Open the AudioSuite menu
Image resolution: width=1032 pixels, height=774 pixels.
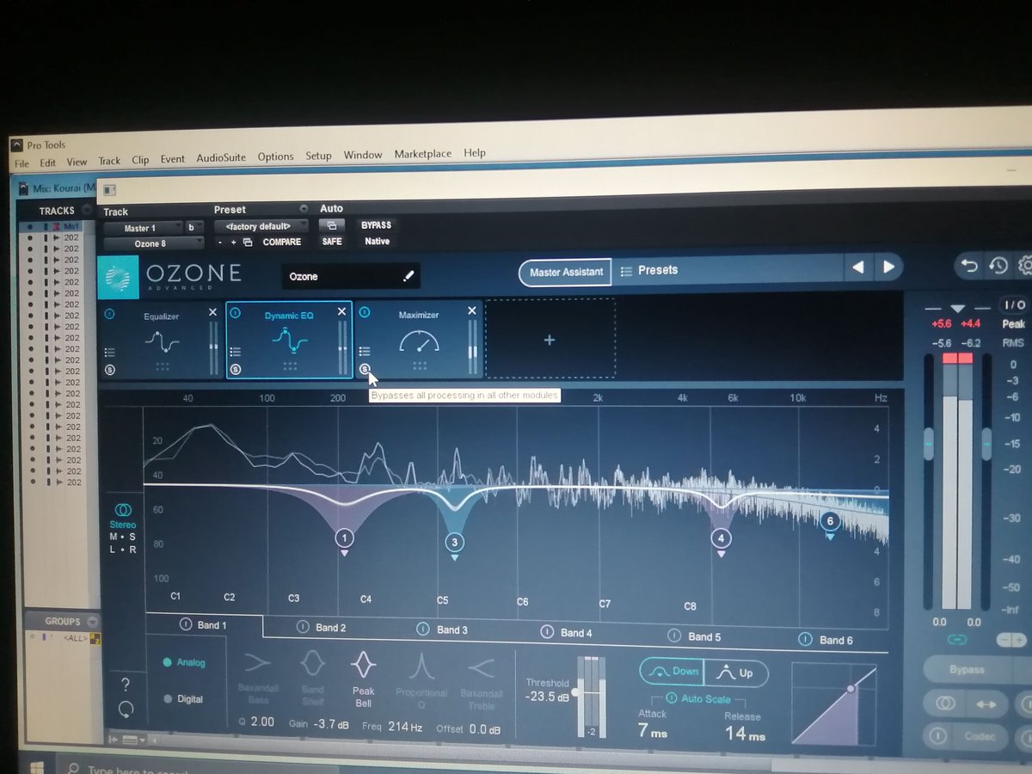[x=221, y=158]
